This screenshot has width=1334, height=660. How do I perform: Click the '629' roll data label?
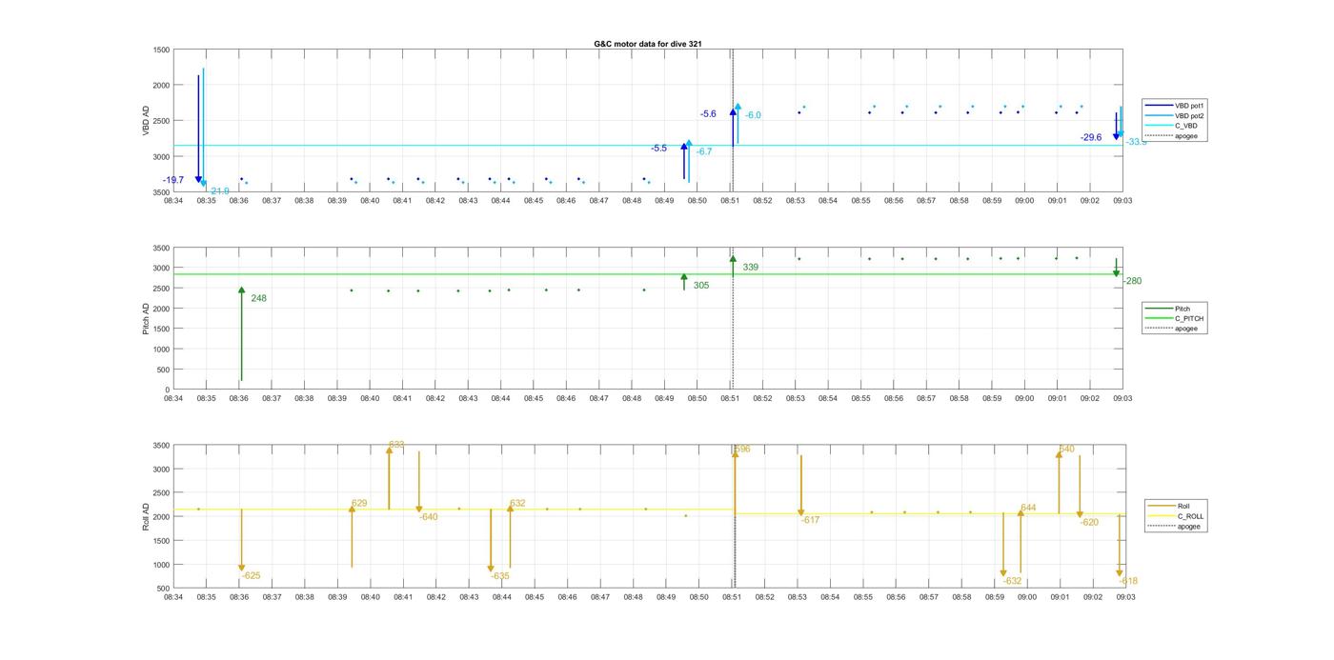click(359, 504)
